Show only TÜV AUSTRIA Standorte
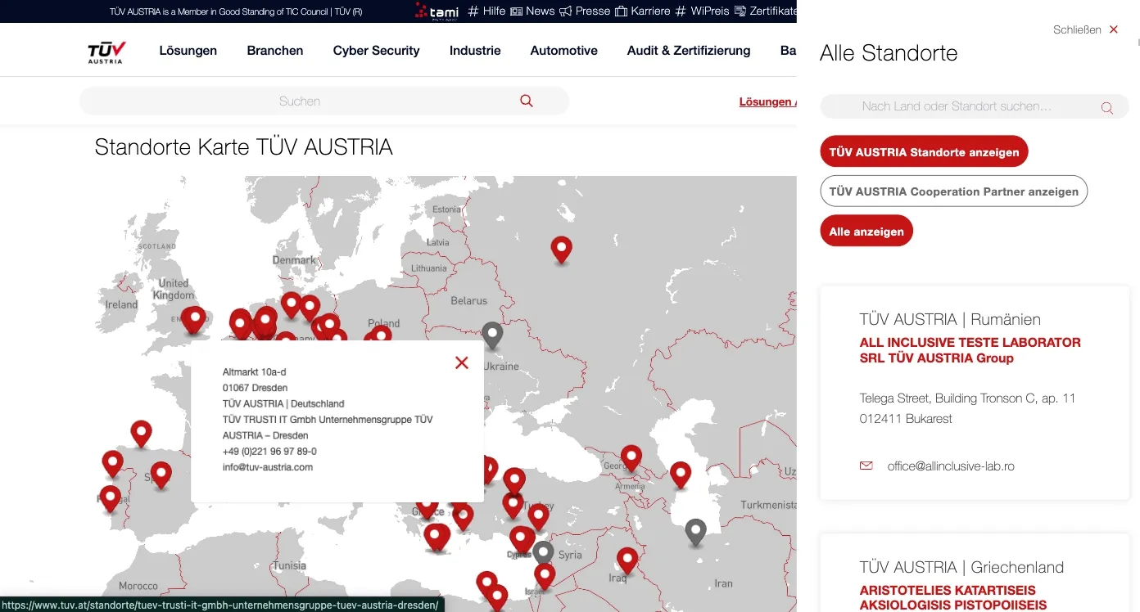The width and height of the screenshot is (1140, 612). tap(924, 151)
